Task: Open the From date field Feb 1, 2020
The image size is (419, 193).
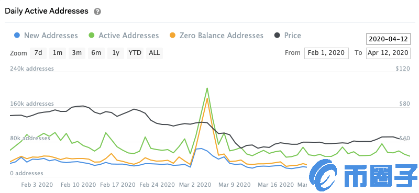Action: [x=326, y=53]
